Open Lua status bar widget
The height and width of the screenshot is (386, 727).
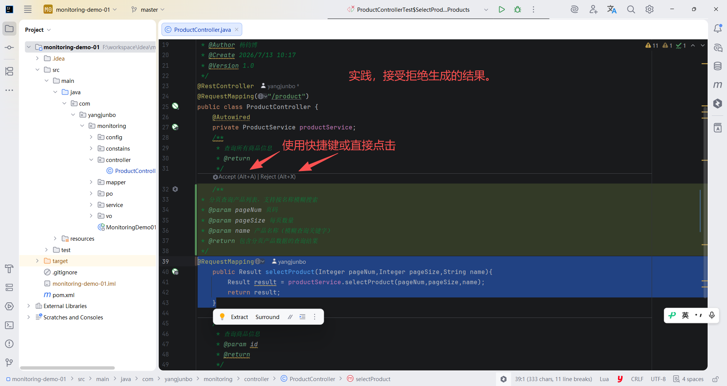pos(604,379)
